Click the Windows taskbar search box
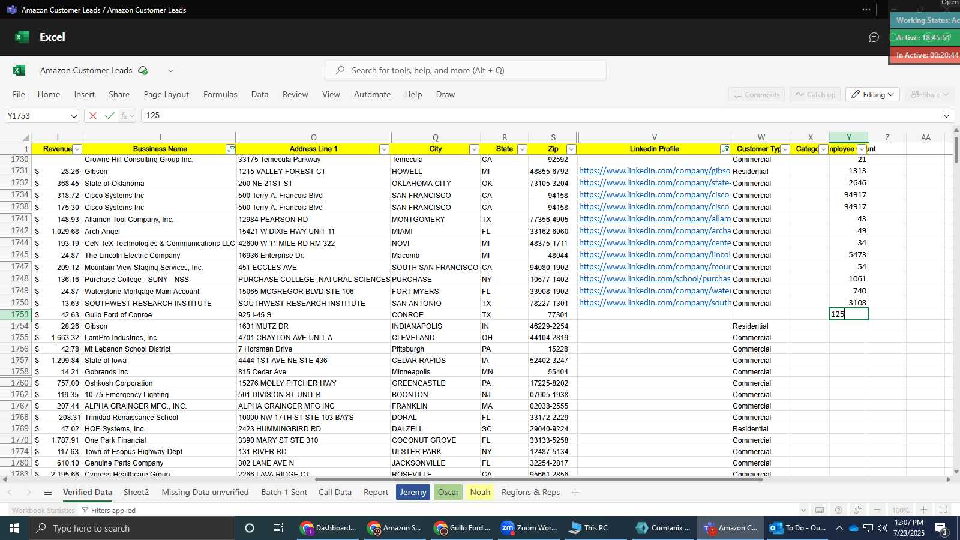960x540 pixels. (x=132, y=528)
